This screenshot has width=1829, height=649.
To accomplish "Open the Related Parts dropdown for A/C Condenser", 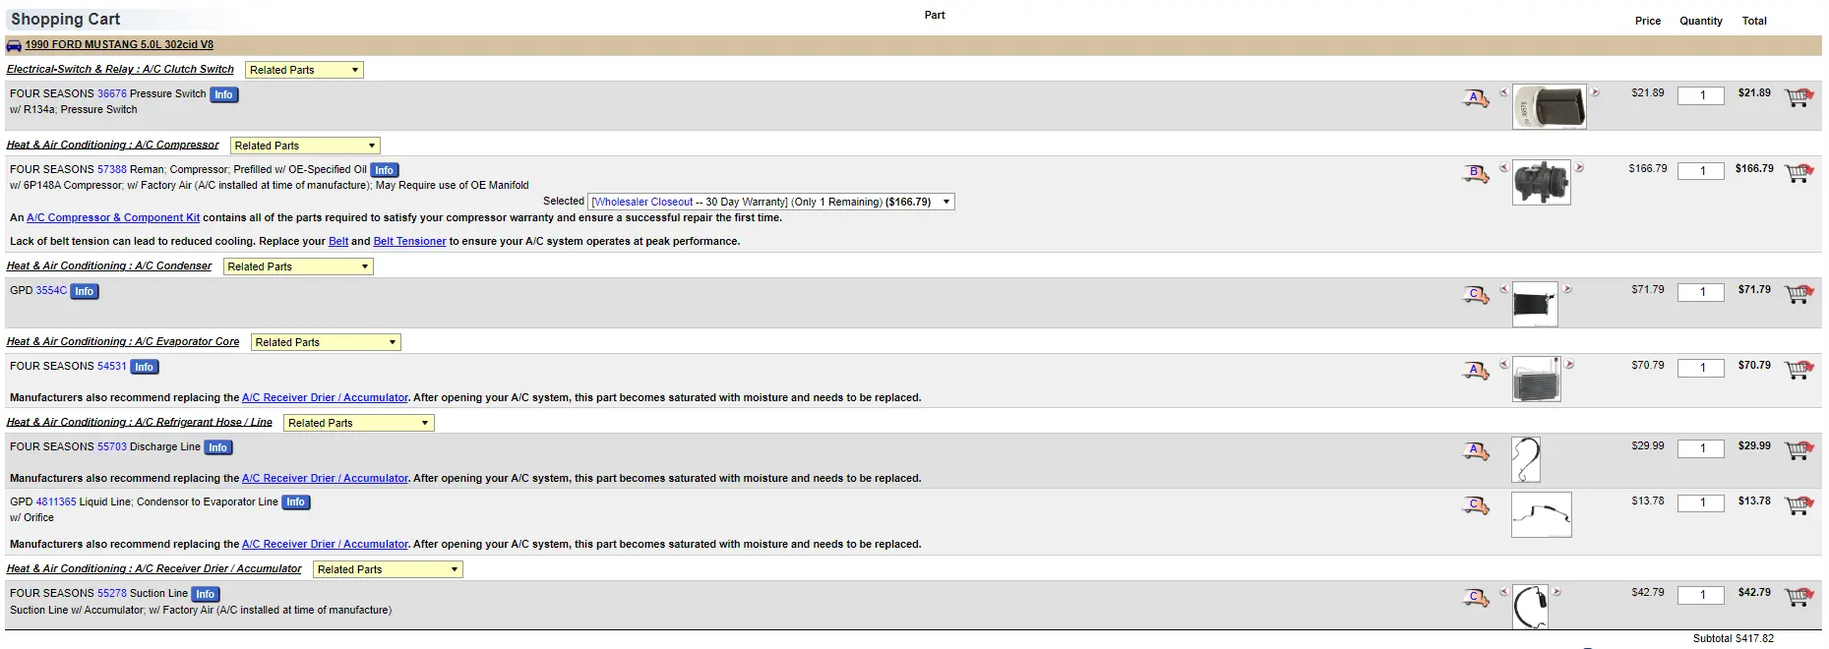I will point(298,266).
